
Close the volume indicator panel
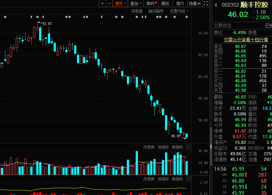pos(189,147)
